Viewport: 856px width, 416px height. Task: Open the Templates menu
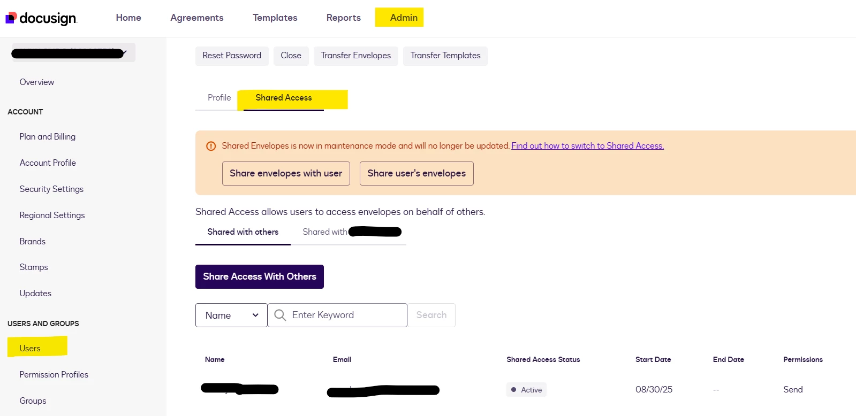(275, 18)
